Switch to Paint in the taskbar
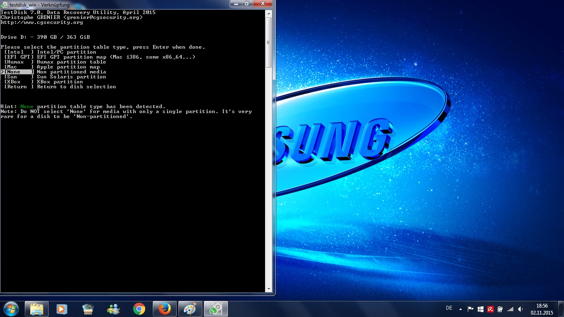This screenshot has height=317, width=564. coord(190,309)
